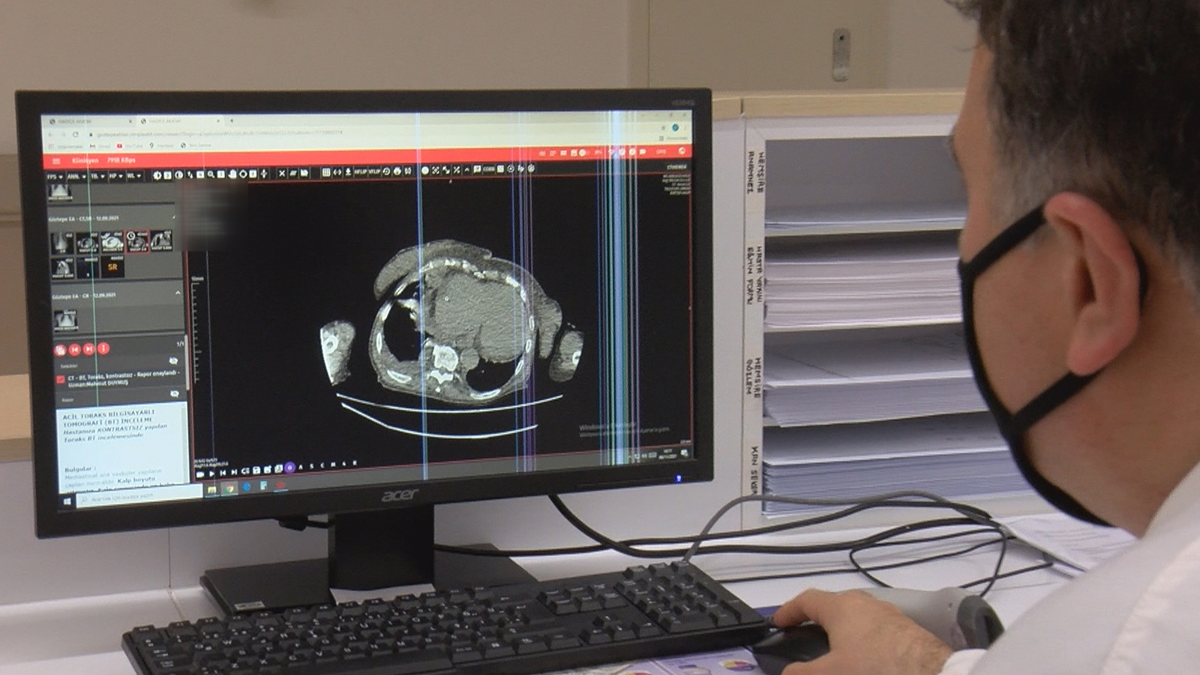Choose the COBB angle measurement tool
The width and height of the screenshot is (1200, 675).
click(x=489, y=169)
